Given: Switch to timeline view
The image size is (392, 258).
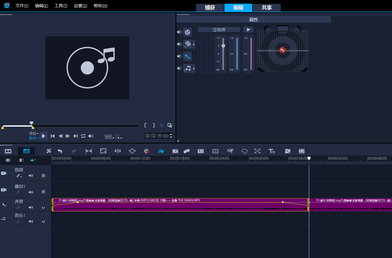Looking at the screenshot, I should 26,151.
